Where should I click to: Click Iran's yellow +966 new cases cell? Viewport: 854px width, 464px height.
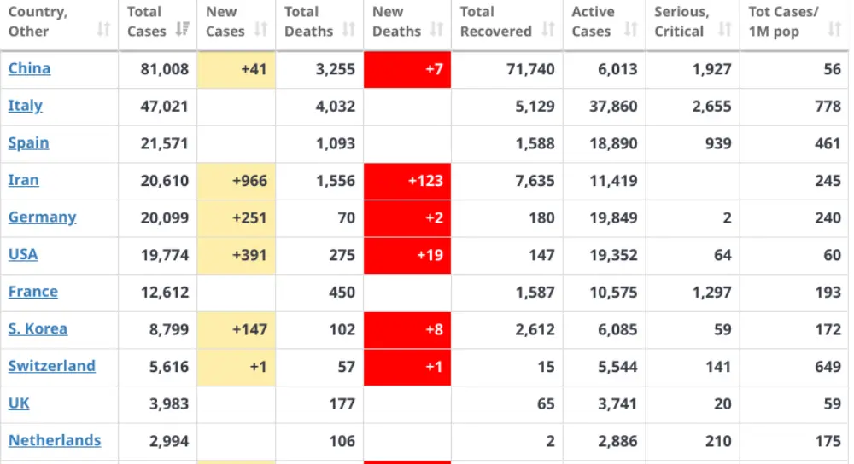tap(237, 181)
